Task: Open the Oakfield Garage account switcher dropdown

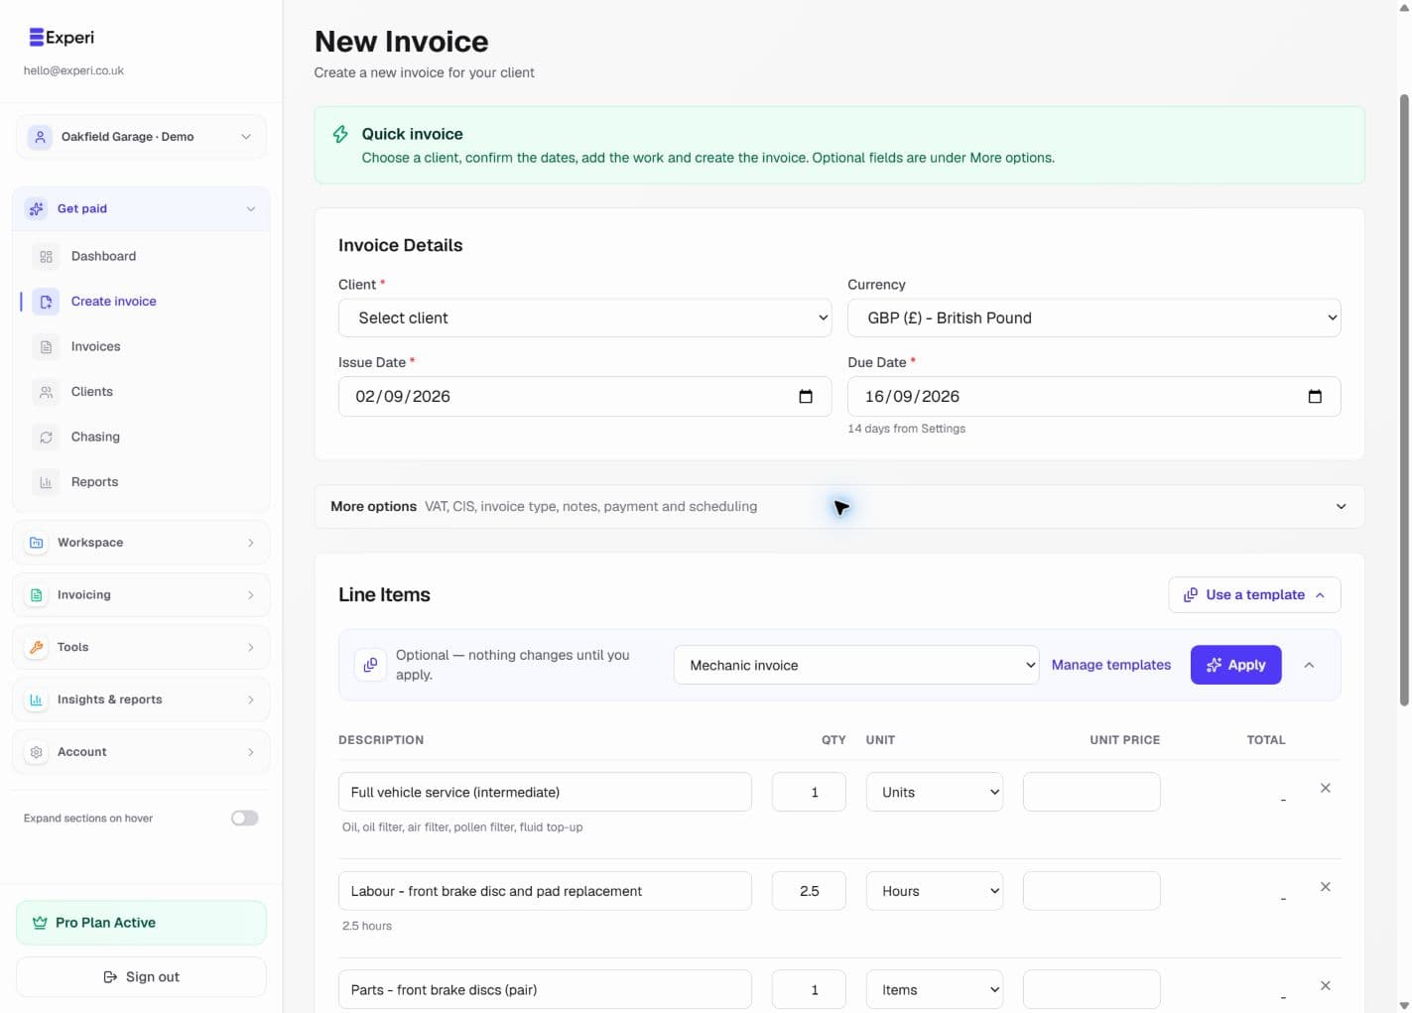Action: [141, 137]
